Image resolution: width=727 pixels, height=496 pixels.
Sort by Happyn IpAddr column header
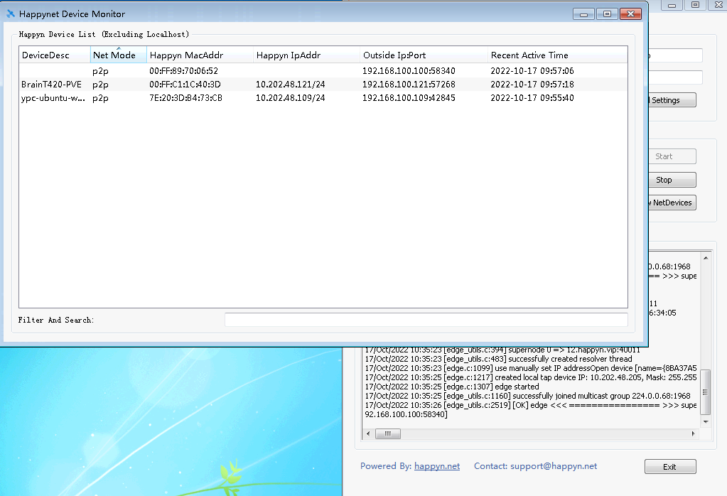(306, 55)
